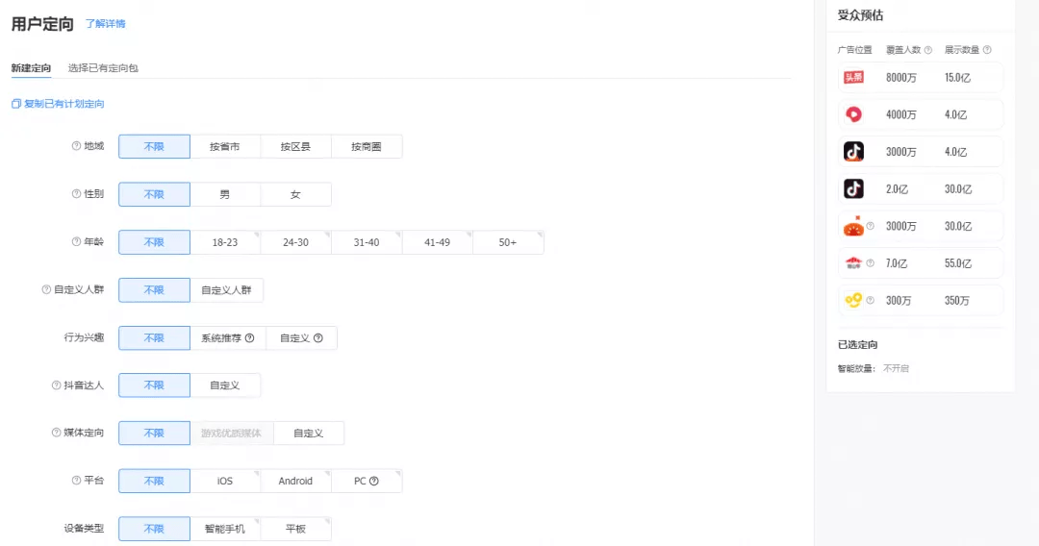Image resolution: width=1039 pixels, height=546 pixels.
Task: Choose 自定义 for 媒体定向
Action: 309,434
